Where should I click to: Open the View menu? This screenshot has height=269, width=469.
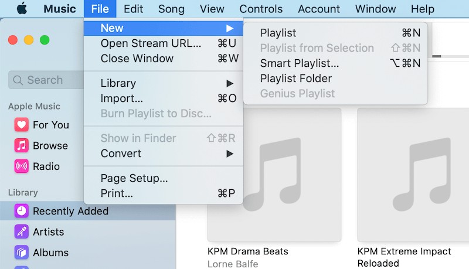212,9
